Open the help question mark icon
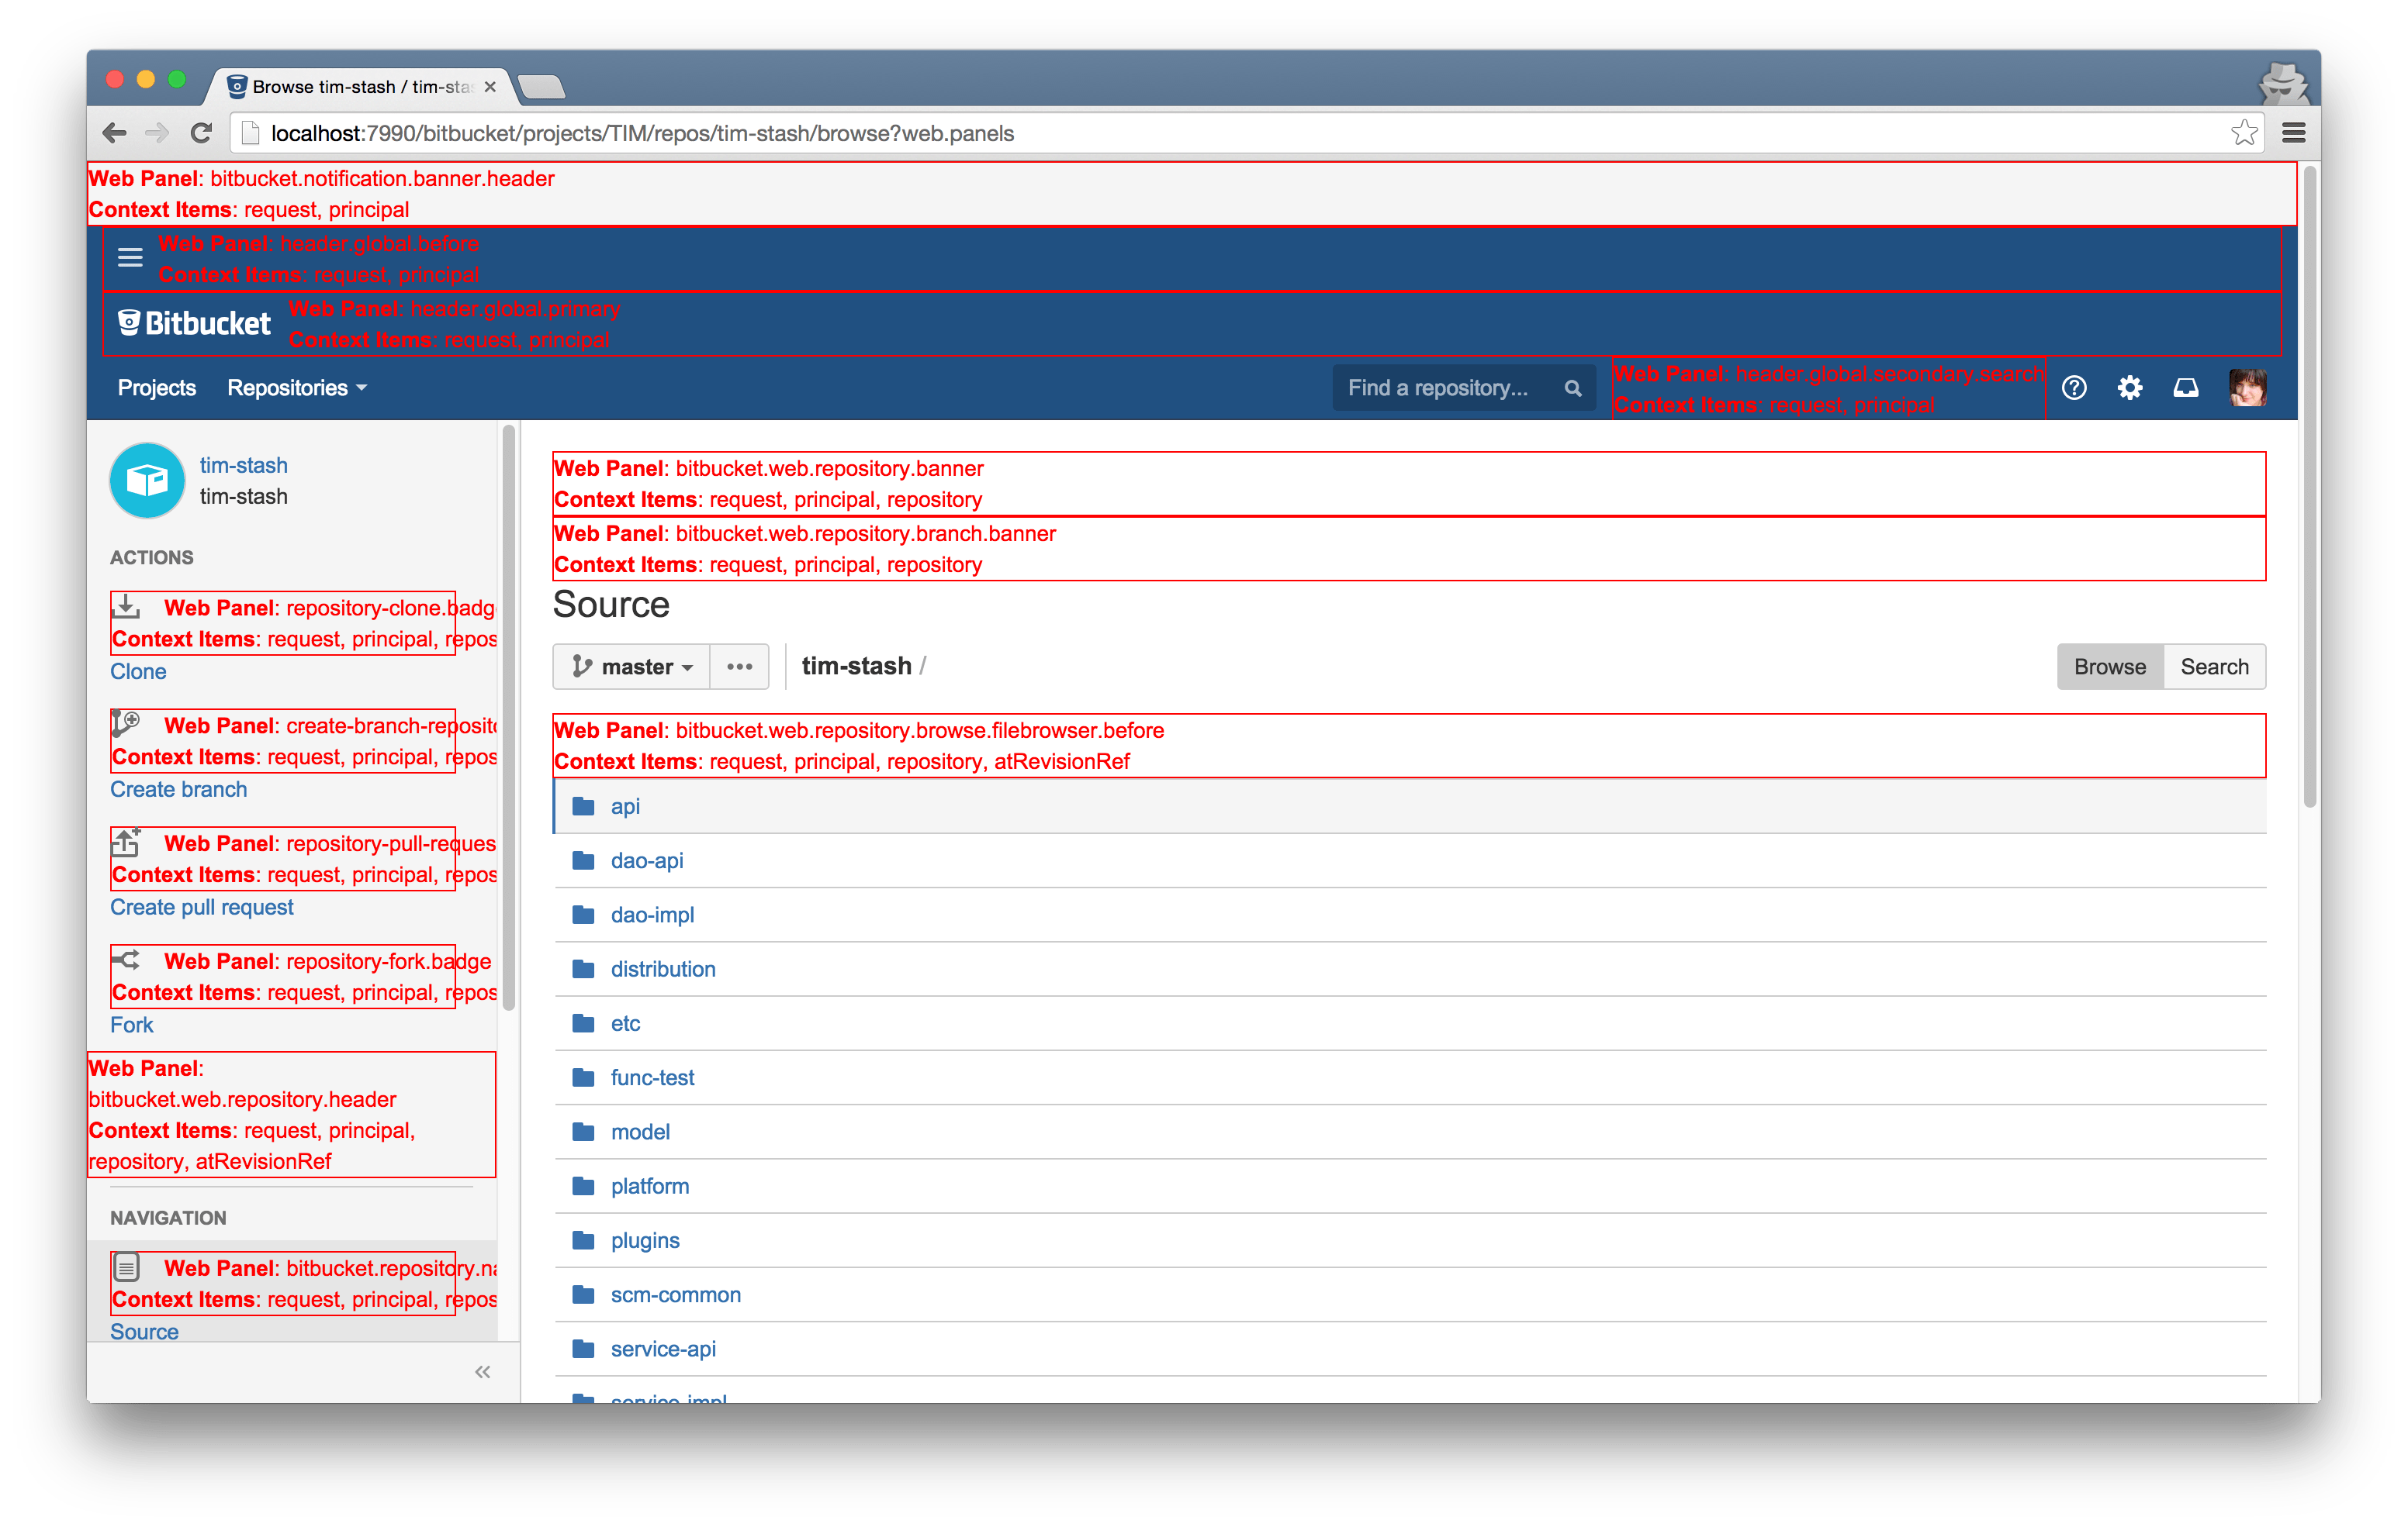2408x1527 pixels. point(2074,388)
